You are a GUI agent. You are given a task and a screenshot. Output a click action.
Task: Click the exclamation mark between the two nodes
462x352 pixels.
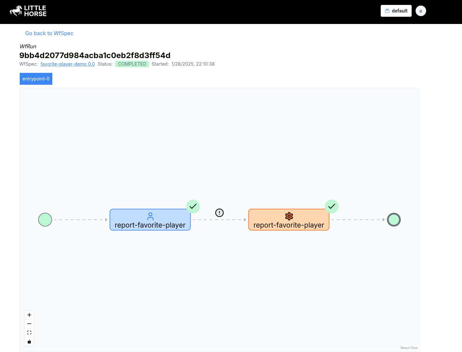tap(219, 212)
